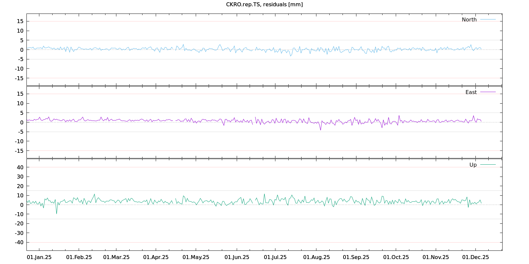Select the 01.Apr.25 x-axis label
Screen dimensions: 529x264
pyautogui.click(x=156, y=257)
